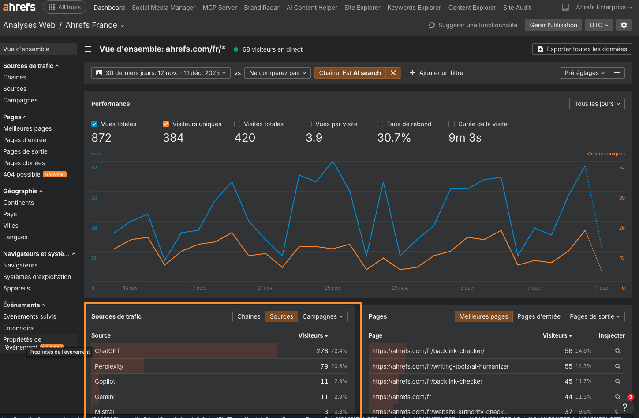Select the Pages d'entrée tab
639x418 pixels.
(538, 316)
